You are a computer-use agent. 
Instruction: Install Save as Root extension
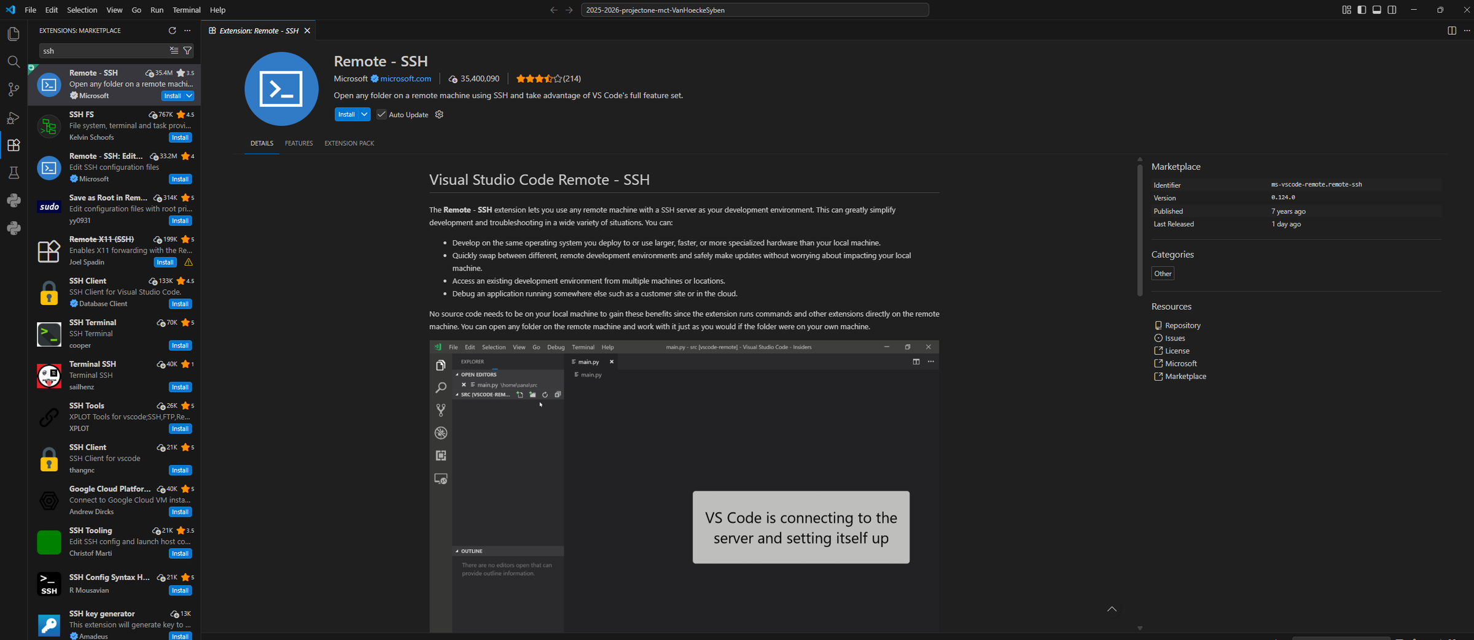point(180,221)
